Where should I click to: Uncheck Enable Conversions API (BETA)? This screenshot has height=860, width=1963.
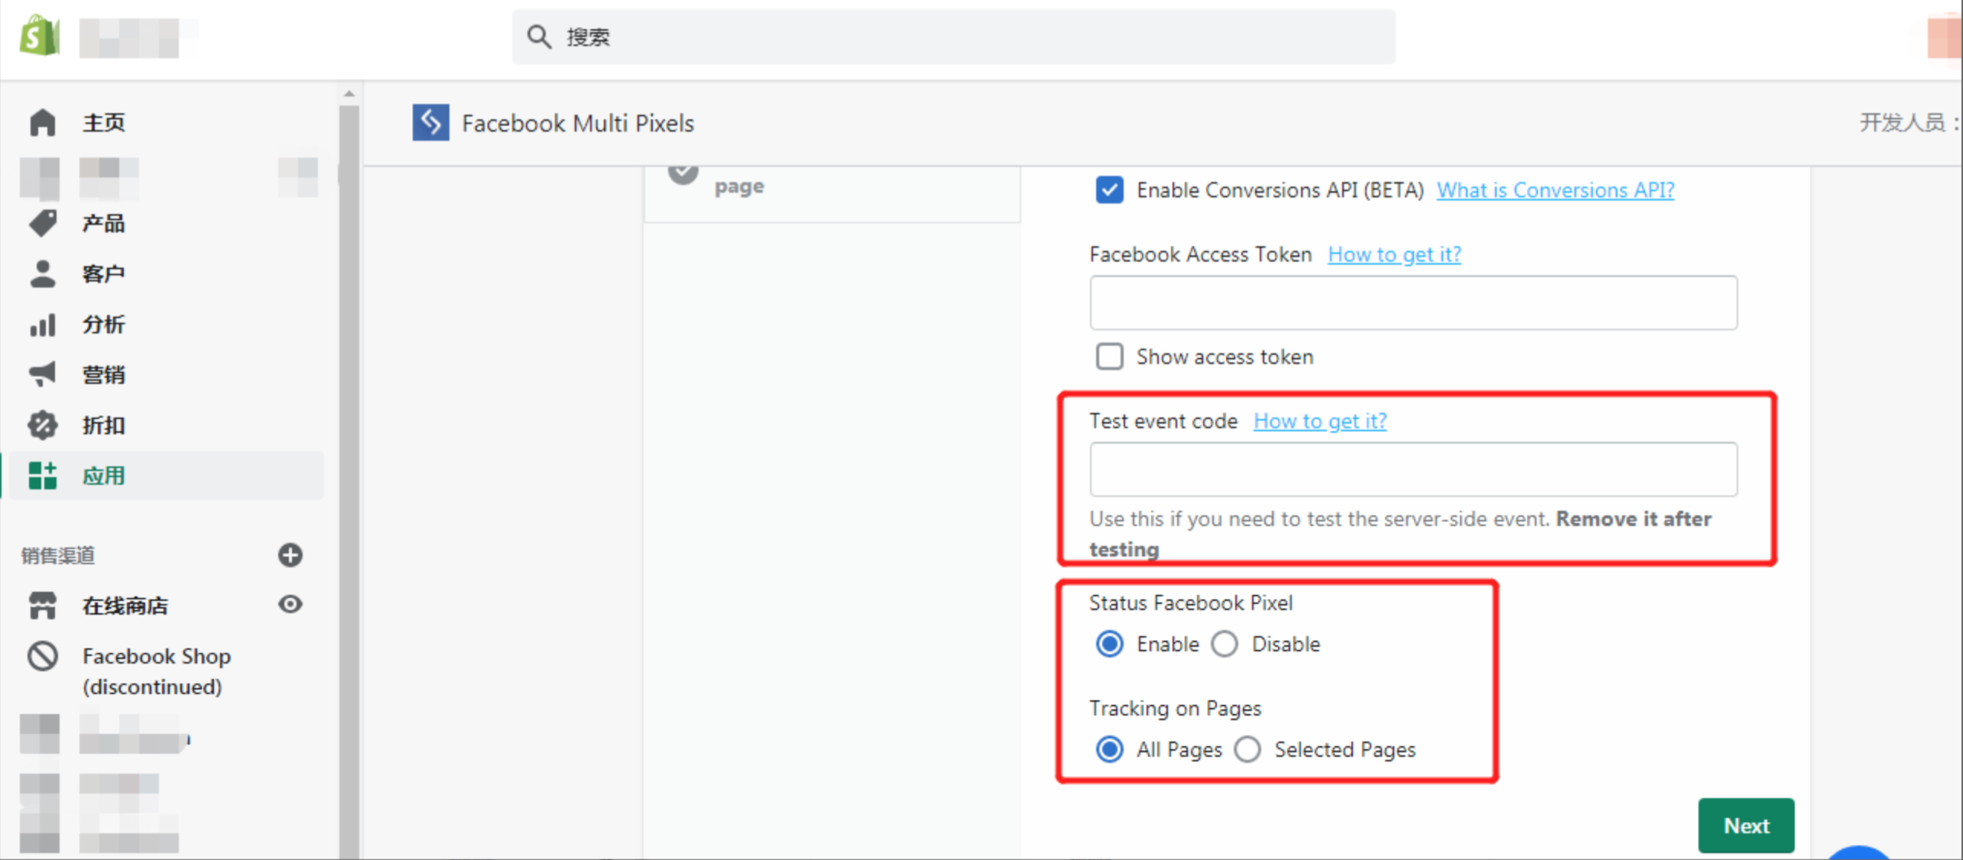tap(1109, 189)
